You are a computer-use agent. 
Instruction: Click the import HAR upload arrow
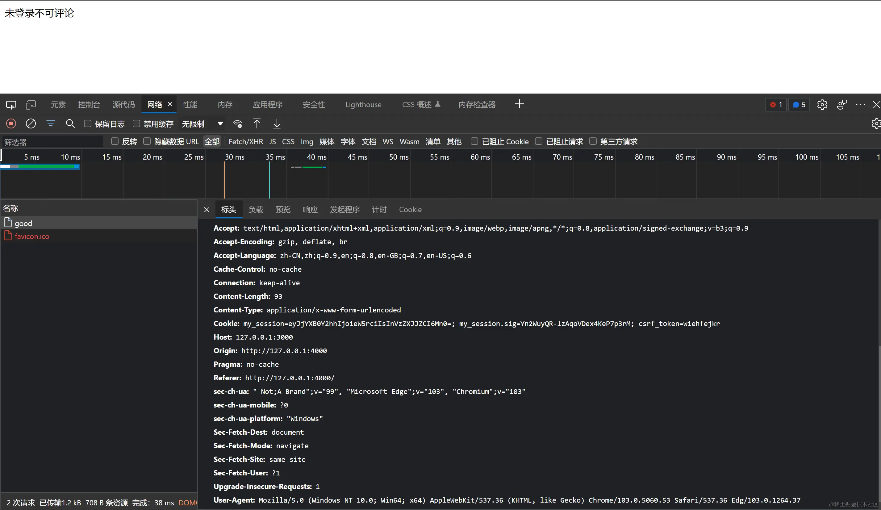pyautogui.click(x=257, y=124)
